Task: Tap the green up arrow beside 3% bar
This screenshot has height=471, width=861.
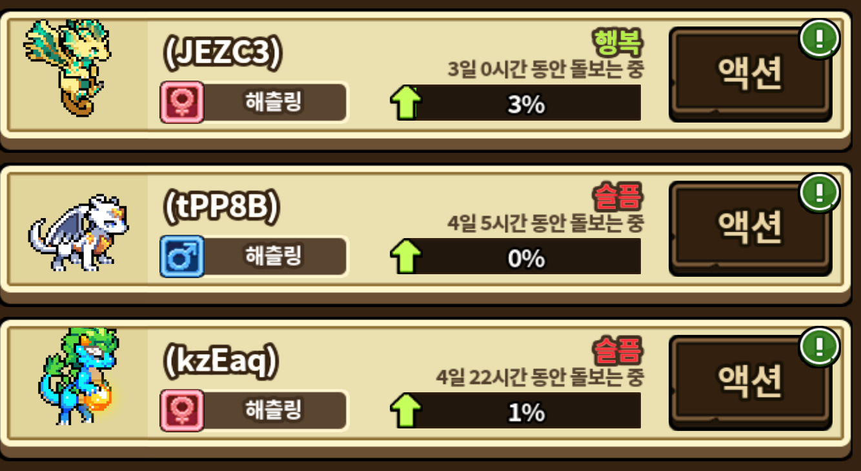Action: [x=406, y=103]
